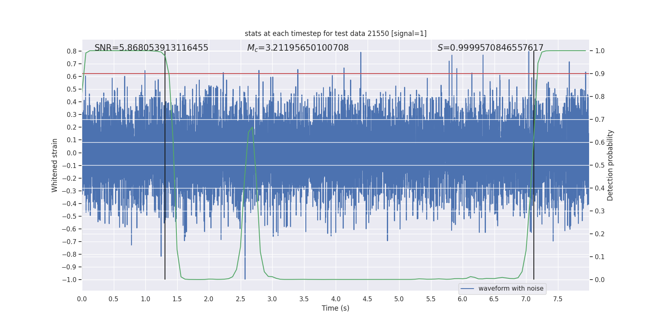
Task: Click the 'Time (s)' x-axis label
Action: coord(336,308)
